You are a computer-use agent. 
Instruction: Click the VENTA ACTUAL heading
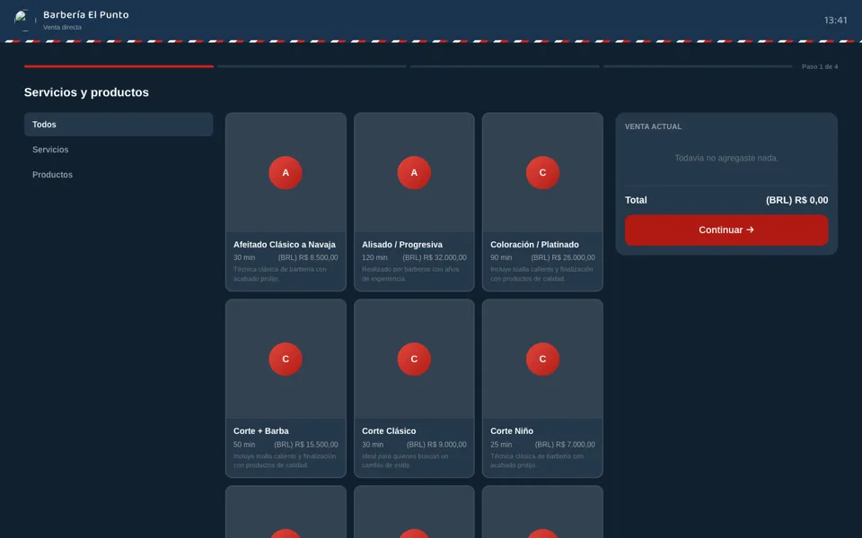click(653, 126)
